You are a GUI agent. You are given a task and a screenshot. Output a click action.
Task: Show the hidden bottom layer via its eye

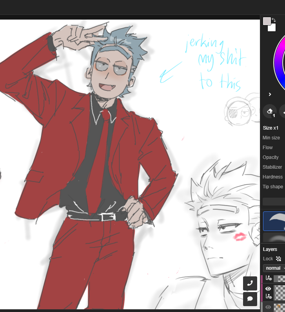pos(268,307)
